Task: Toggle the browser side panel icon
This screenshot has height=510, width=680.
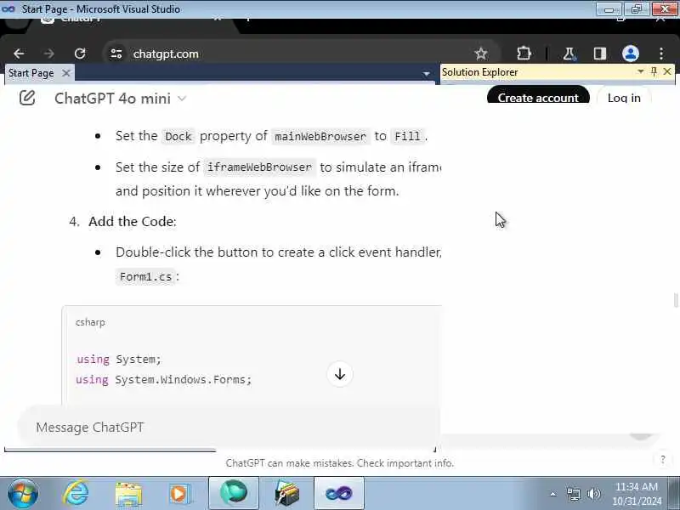Action: tap(600, 54)
